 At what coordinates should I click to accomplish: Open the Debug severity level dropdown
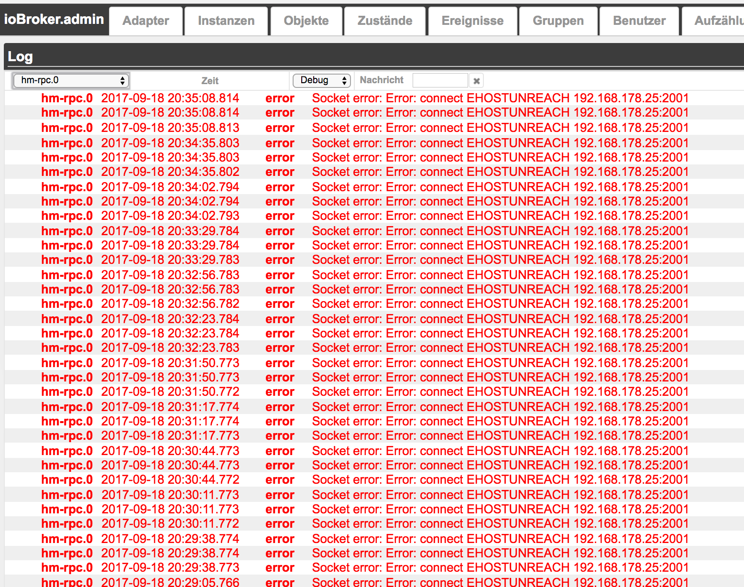click(x=321, y=80)
